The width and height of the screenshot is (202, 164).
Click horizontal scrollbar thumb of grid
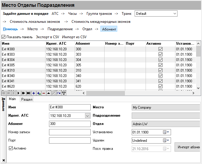point(105,93)
